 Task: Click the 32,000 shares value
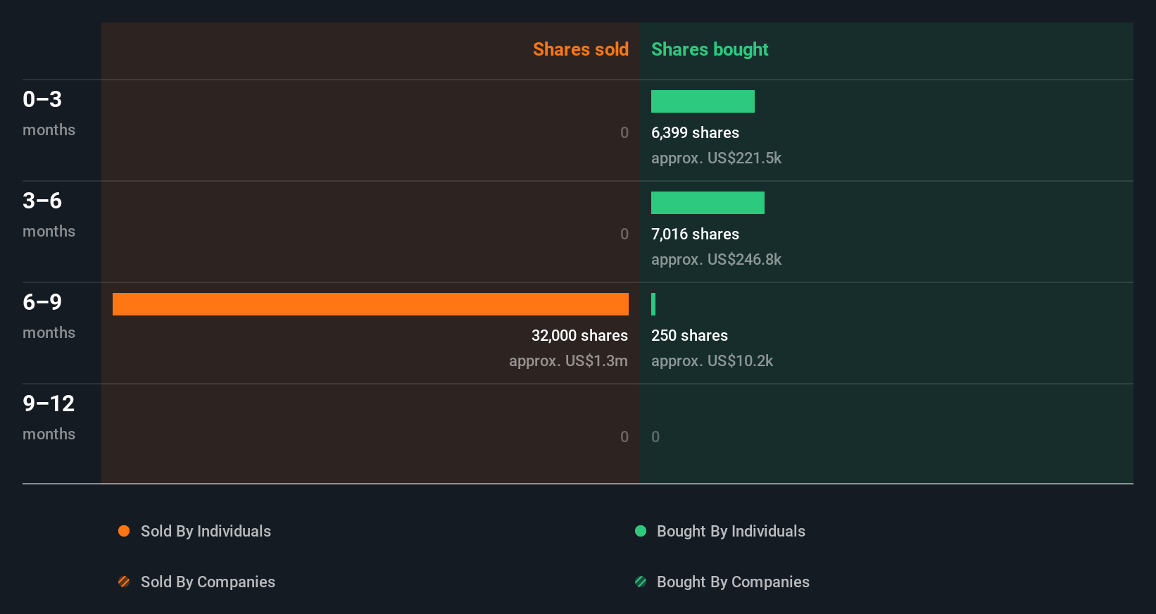[x=579, y=336]
